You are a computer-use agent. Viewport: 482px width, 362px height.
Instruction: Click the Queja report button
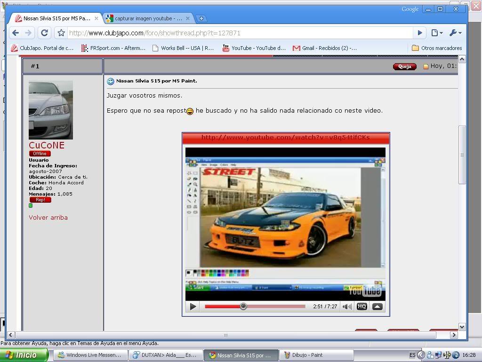tap(404, 66)
